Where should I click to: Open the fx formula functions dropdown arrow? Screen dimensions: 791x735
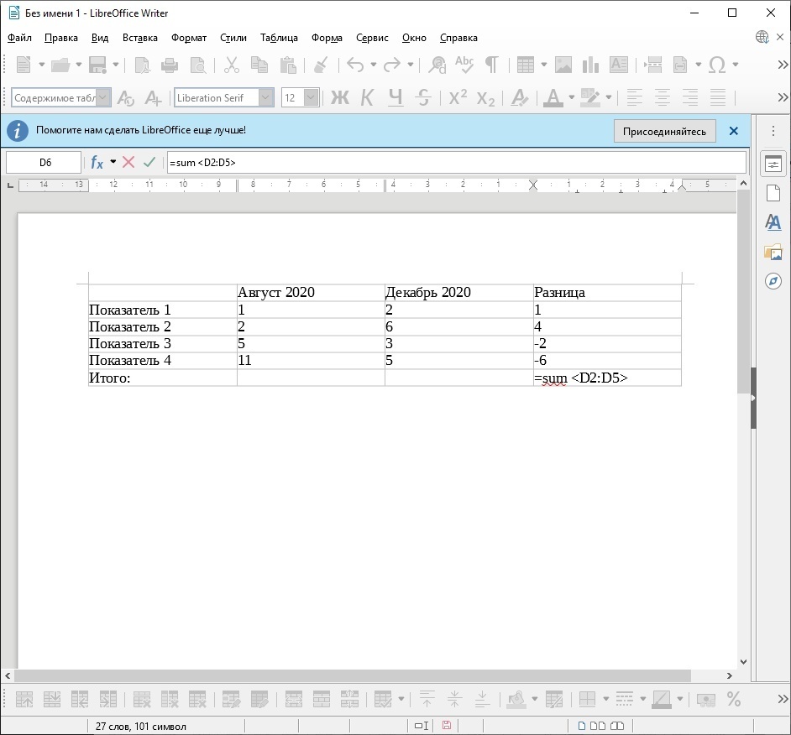pos(113,162)
